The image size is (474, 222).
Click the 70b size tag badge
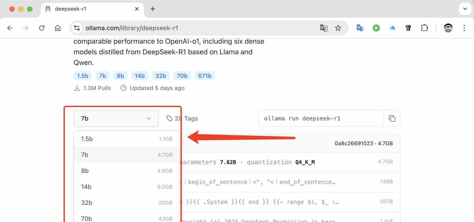pyautogui.click(x=182, y=76)
